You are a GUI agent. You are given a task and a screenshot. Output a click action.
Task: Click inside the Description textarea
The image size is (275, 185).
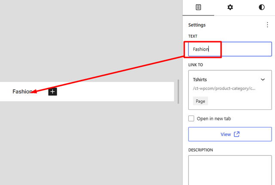[230, 170]
